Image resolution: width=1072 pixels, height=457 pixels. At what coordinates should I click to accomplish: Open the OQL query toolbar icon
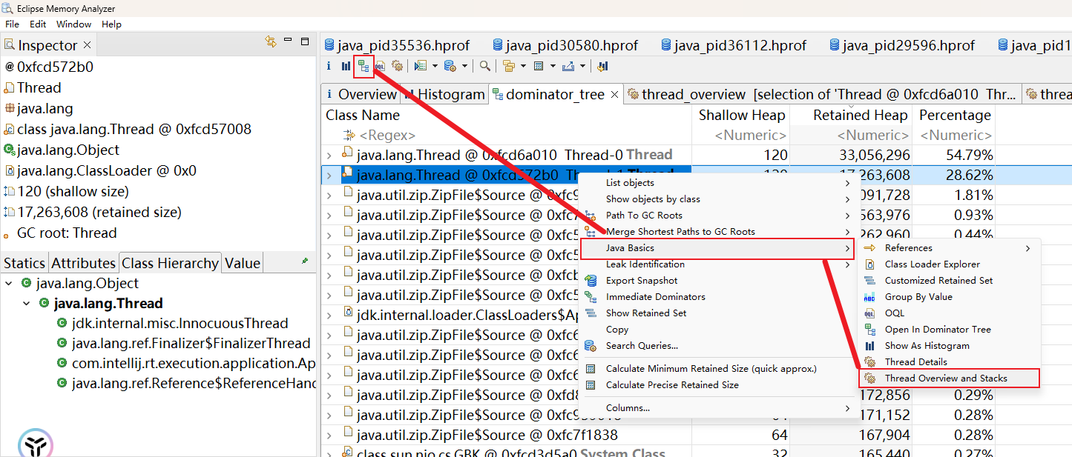[x=380, y=66]
